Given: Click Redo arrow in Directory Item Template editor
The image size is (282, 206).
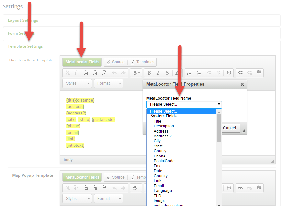Looking at the screenshot, I should 123,73.
